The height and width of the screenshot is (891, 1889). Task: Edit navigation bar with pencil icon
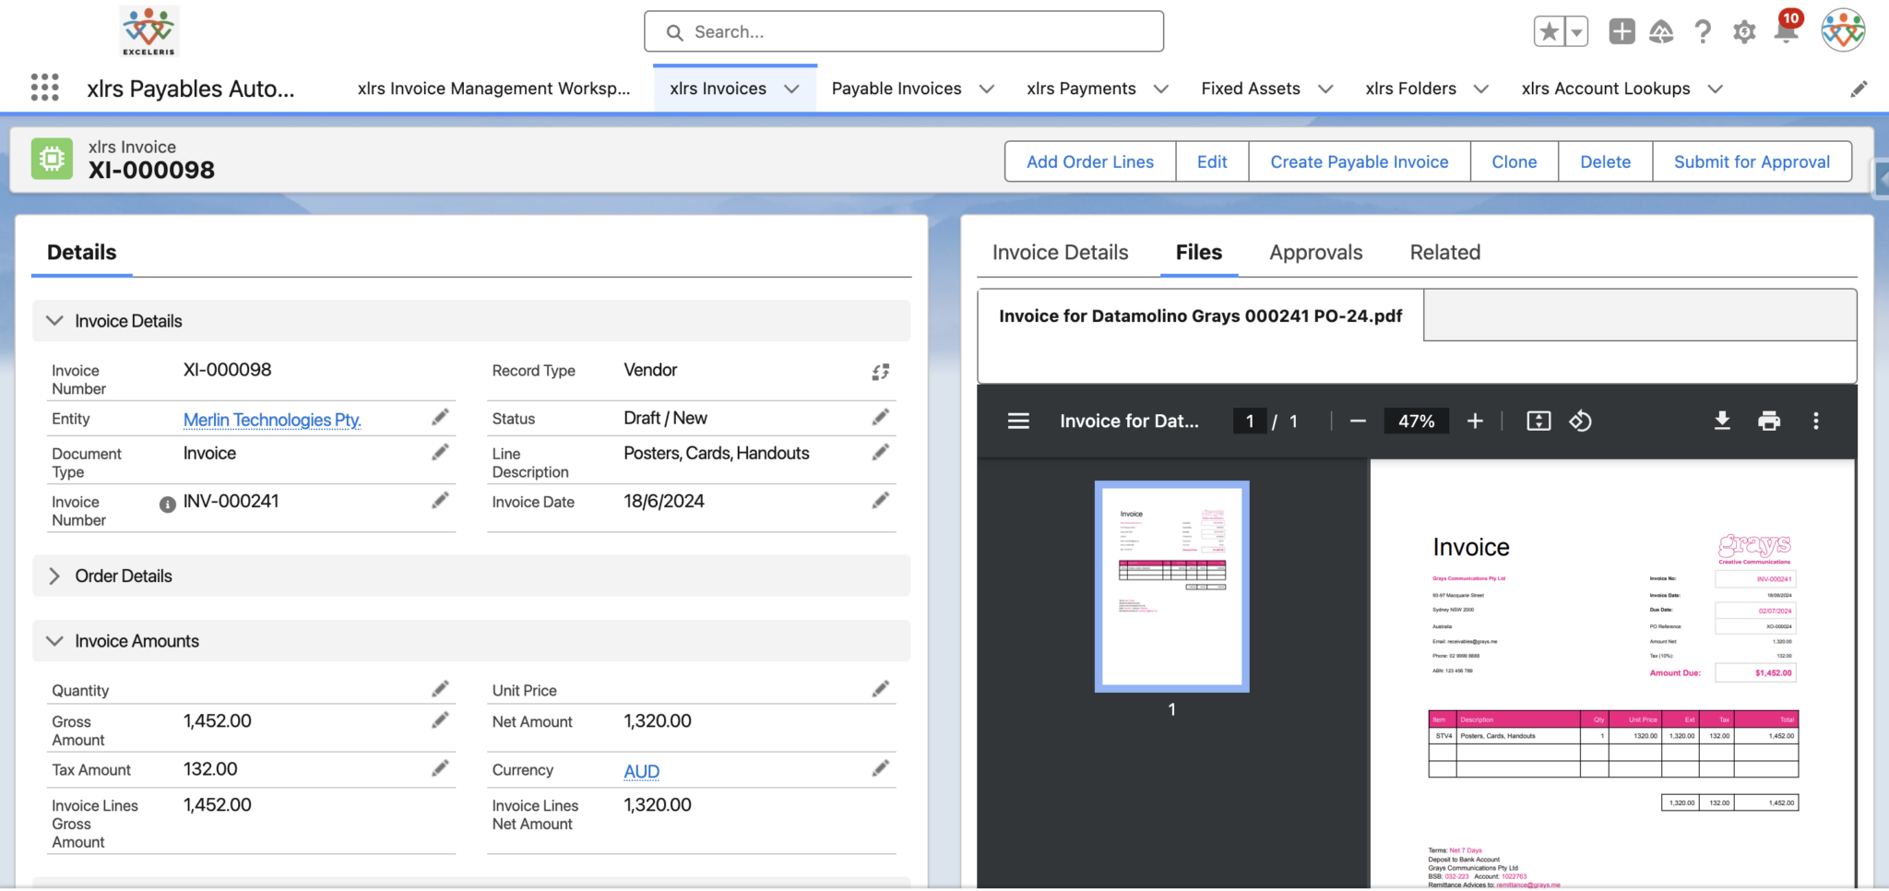click(1859, 89)
